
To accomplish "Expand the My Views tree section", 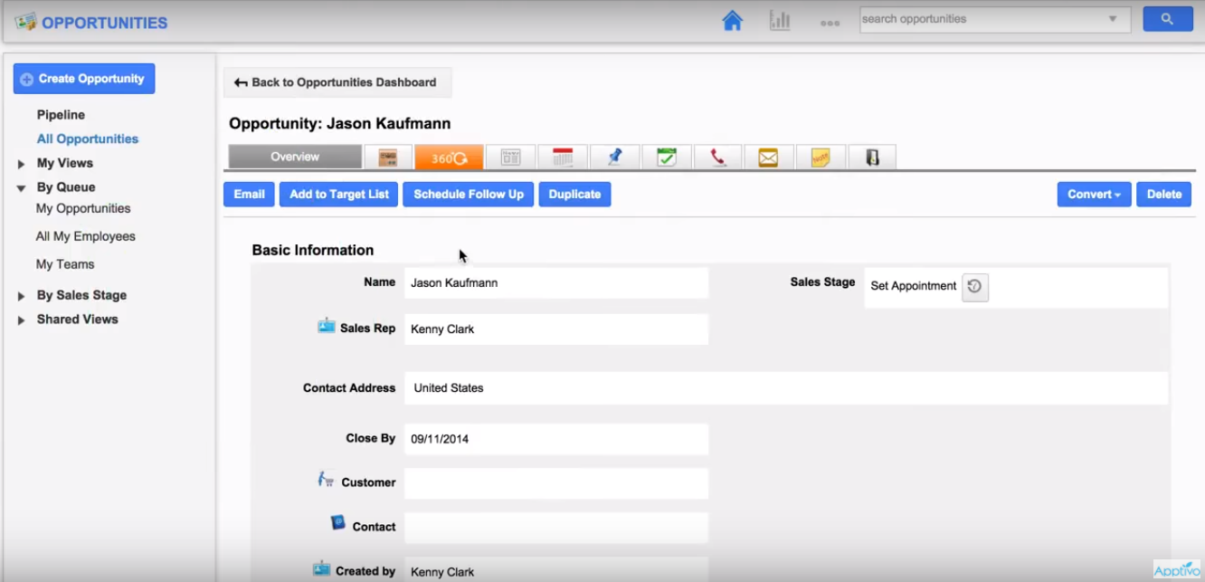I will point(21,164).
